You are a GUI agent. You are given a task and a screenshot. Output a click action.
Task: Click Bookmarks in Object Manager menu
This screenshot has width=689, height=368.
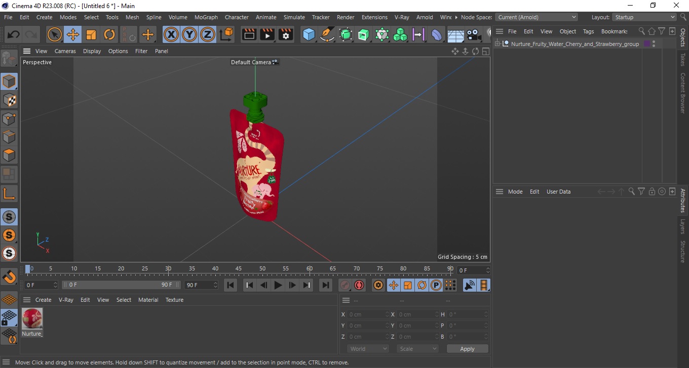[615, 31]
